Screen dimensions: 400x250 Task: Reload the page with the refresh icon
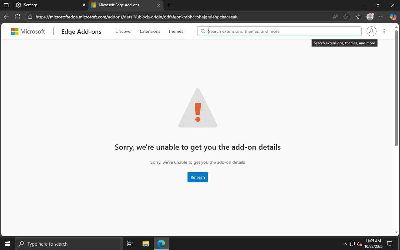click(x=17, y=17)
